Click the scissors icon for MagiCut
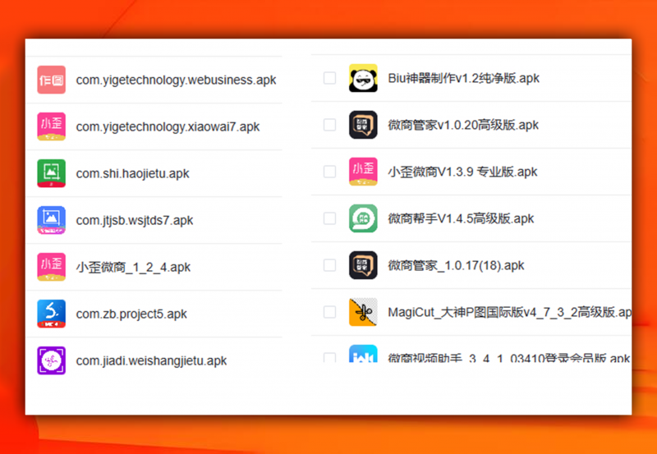657x454 pixels. pos(363,312)
